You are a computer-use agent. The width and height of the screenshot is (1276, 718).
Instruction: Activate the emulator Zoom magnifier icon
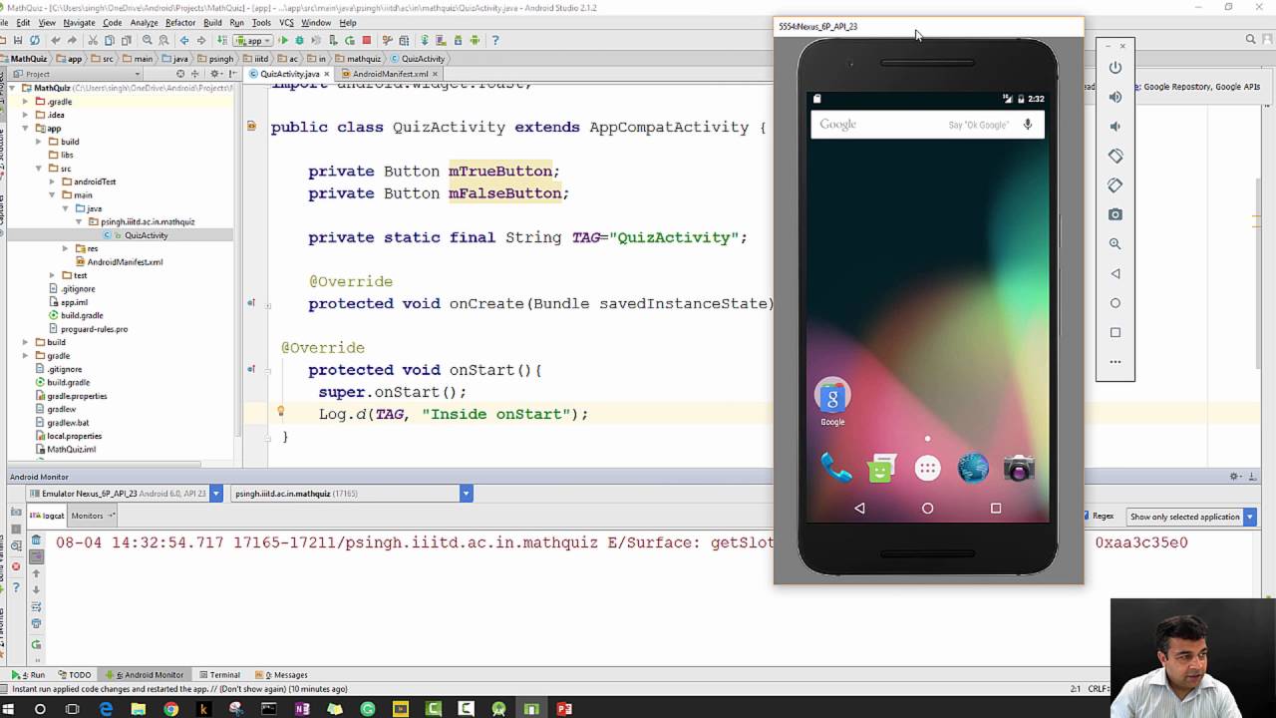(x=1116, y=243)
